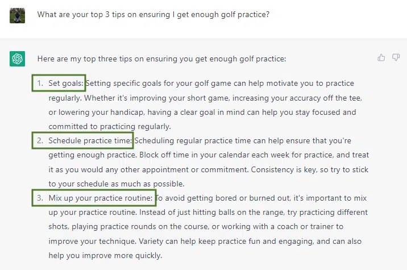
Task: Click the thumbs up icon
Action: 381,57
